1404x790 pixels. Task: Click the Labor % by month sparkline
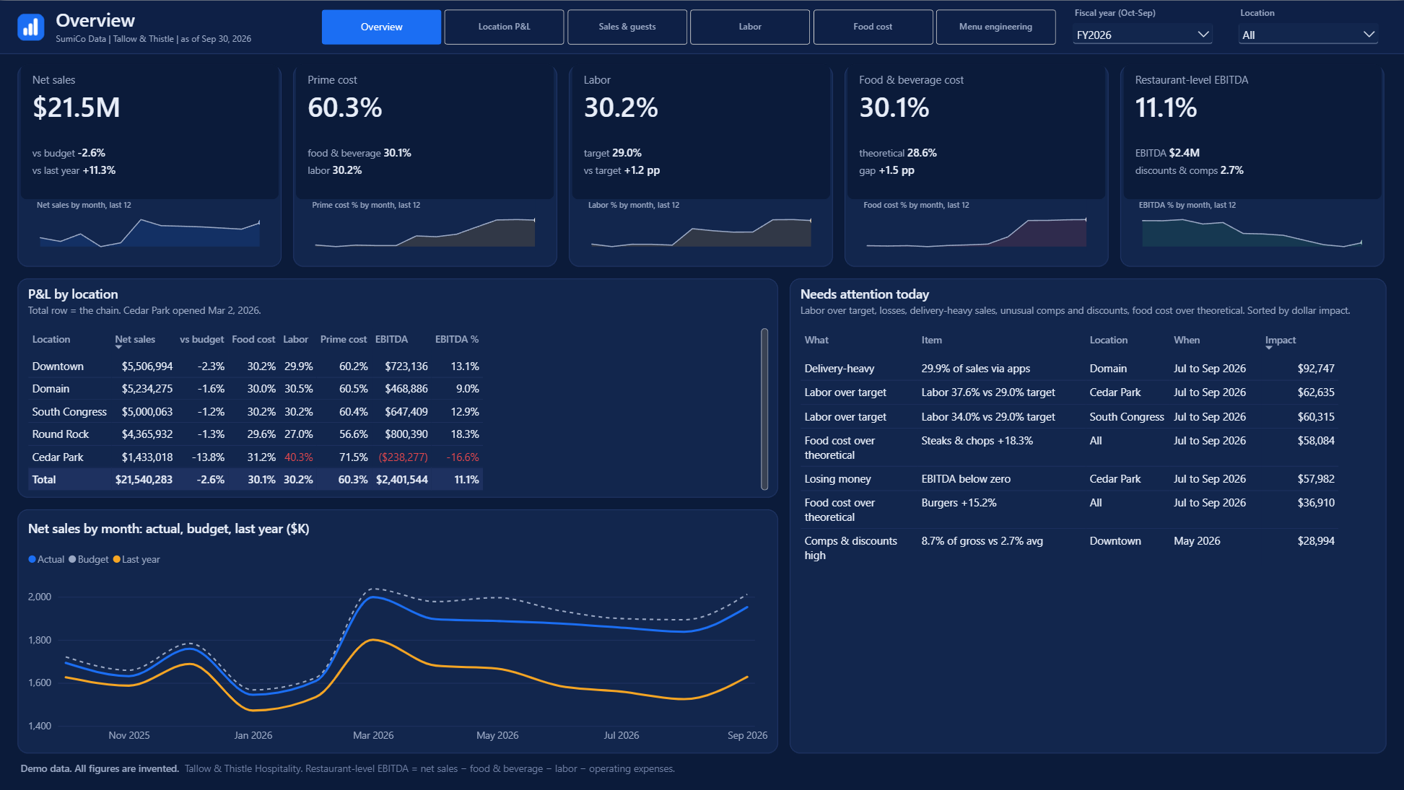[700, 232]
